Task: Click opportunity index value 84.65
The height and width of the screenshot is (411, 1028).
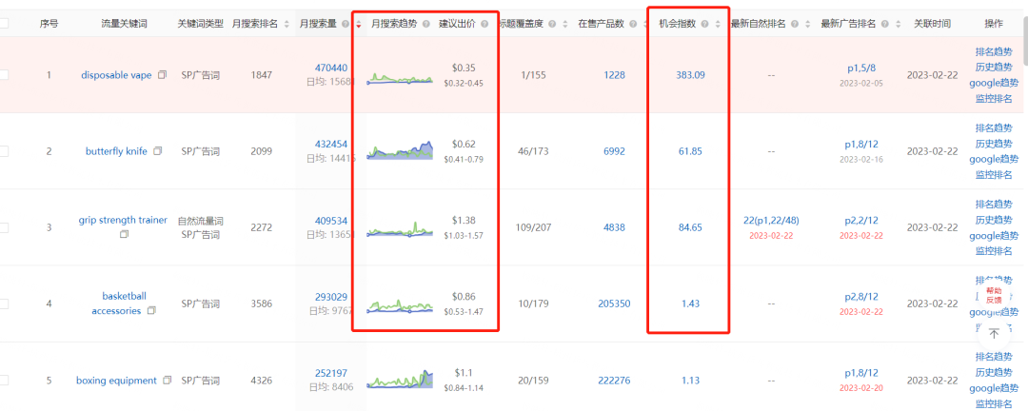Action: (690, 227)
